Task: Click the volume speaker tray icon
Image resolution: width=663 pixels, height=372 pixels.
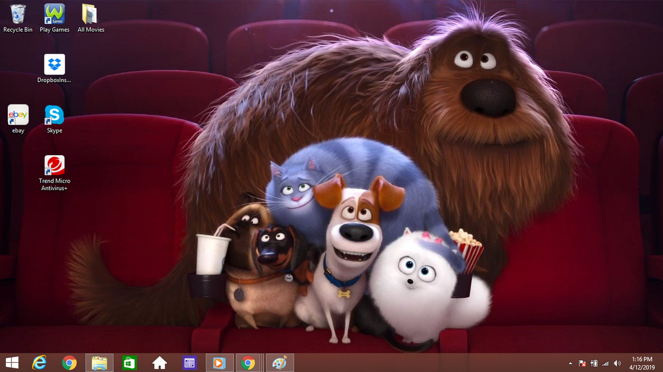Action: [x=617, y=363]
